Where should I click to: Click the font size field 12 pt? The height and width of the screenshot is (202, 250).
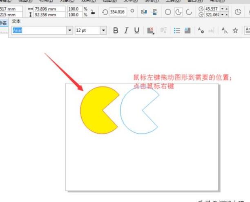pyautogui.click(x=87, y=30)
